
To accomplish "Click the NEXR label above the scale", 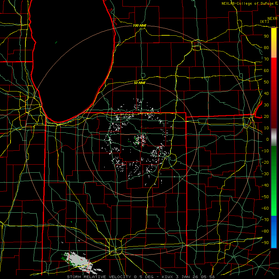I will [272, 19].
